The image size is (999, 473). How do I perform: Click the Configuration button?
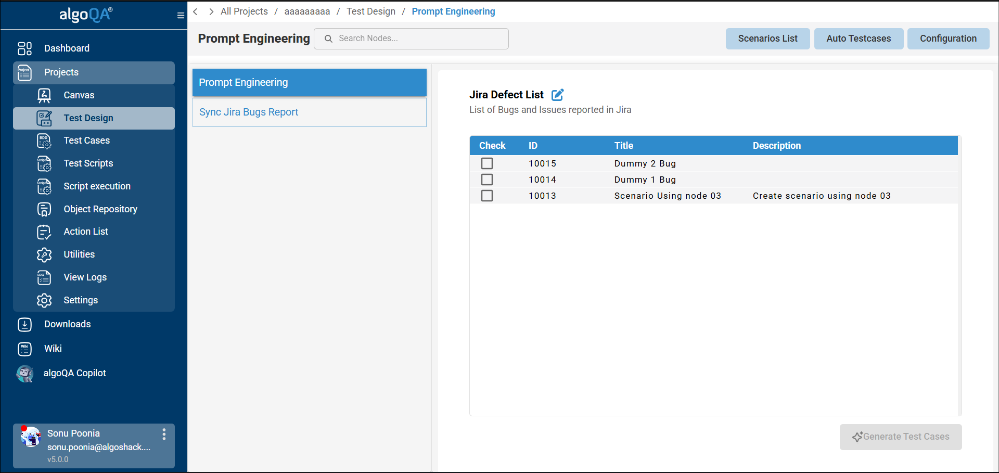(x=948, y=39)
